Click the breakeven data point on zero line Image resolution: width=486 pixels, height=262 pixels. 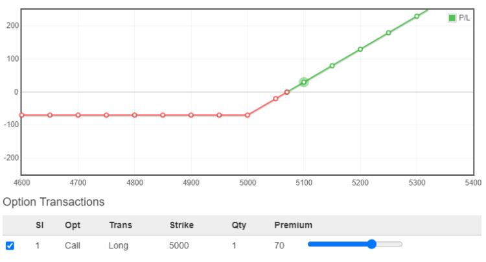(287, 92)
